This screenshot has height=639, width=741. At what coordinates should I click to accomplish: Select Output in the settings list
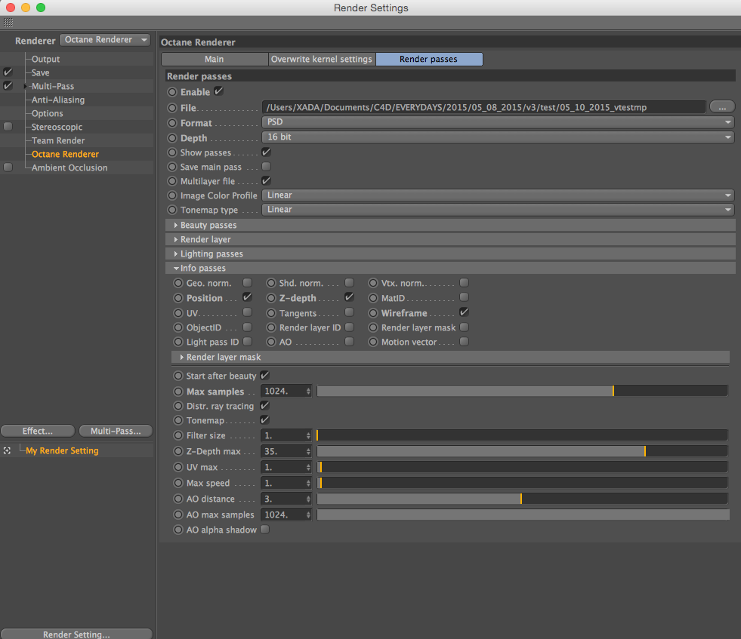tap(45, 59)
